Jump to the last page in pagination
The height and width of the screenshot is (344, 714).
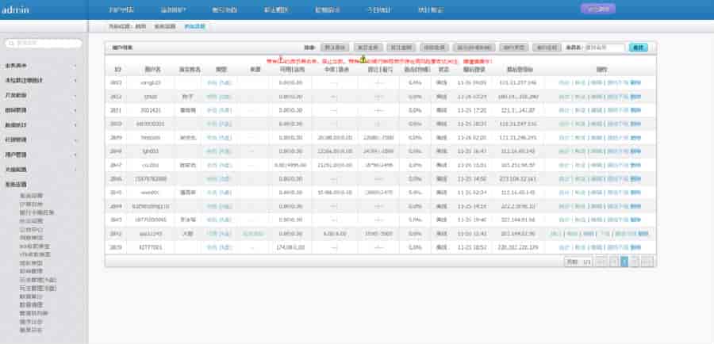pyautogui.click(x=647, y=261)
